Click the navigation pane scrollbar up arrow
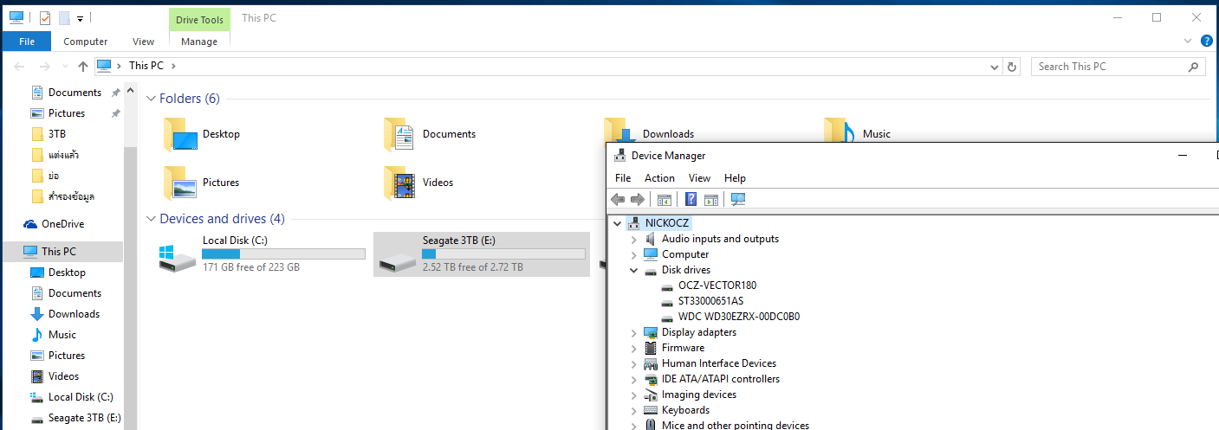1219x430 pixels. (131, 90)
